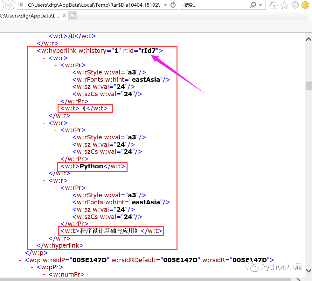The image size is (312, 281).
Task: Collapse the w:hyperlink rId7 node
Action: pos(32,51)
